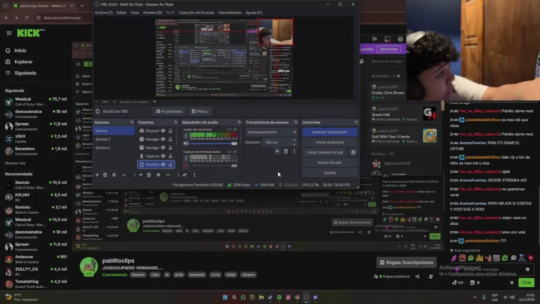The width and height of the screenshot is (540, 304).
Task: Open transition properties three-dot menu
Action: pos(294,151)
